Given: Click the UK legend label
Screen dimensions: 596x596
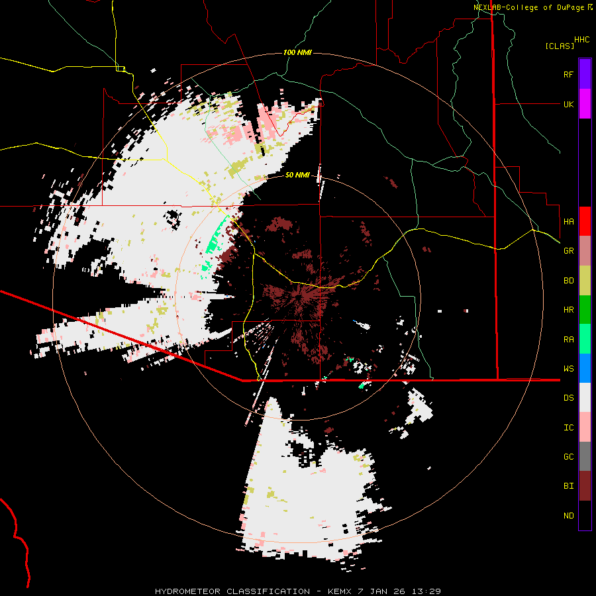Looking at the screenshot, I should (568, 104).
